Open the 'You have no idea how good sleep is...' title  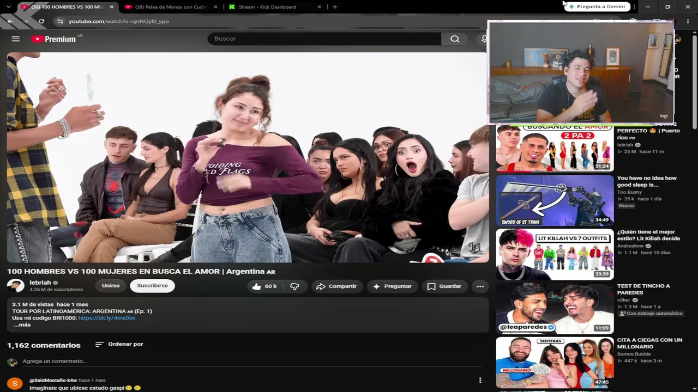(647, 181)
